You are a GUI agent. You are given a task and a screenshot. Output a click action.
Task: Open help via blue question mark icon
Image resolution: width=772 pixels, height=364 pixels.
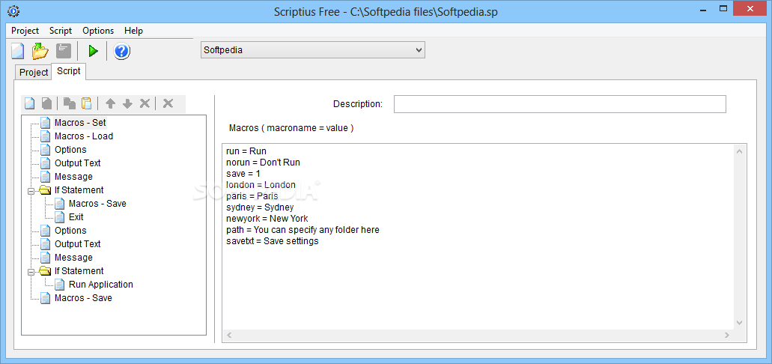coord(121,51)
